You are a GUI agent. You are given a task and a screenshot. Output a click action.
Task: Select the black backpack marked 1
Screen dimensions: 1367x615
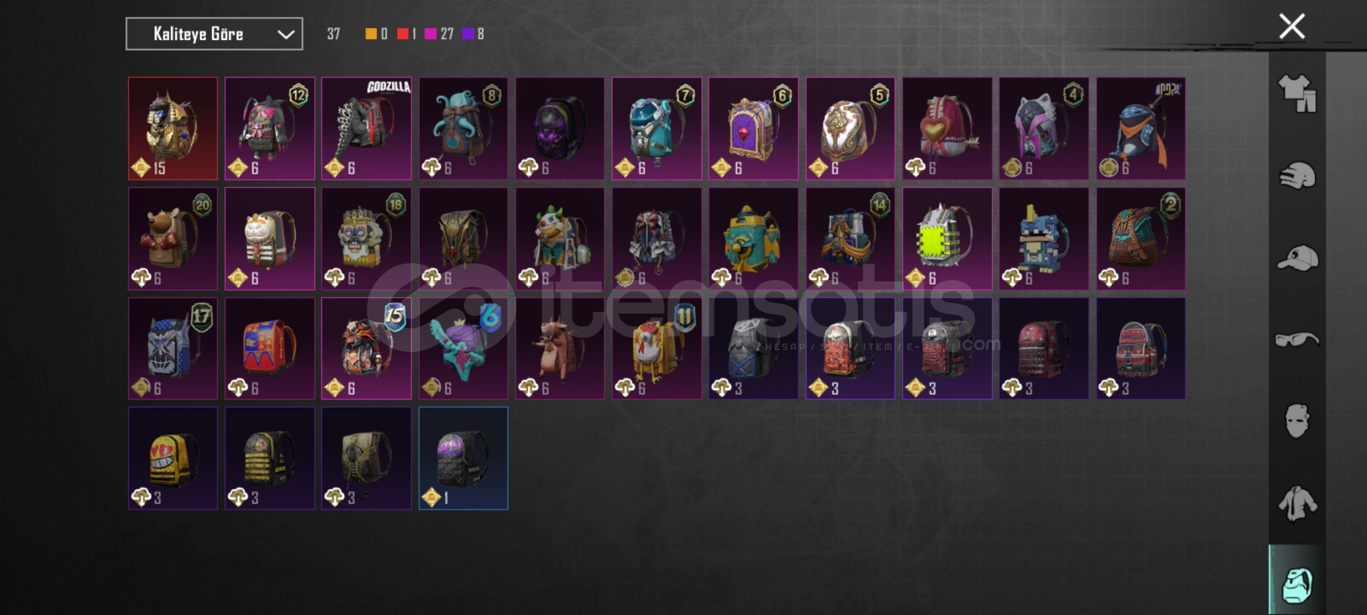click(x=463, y=458)
